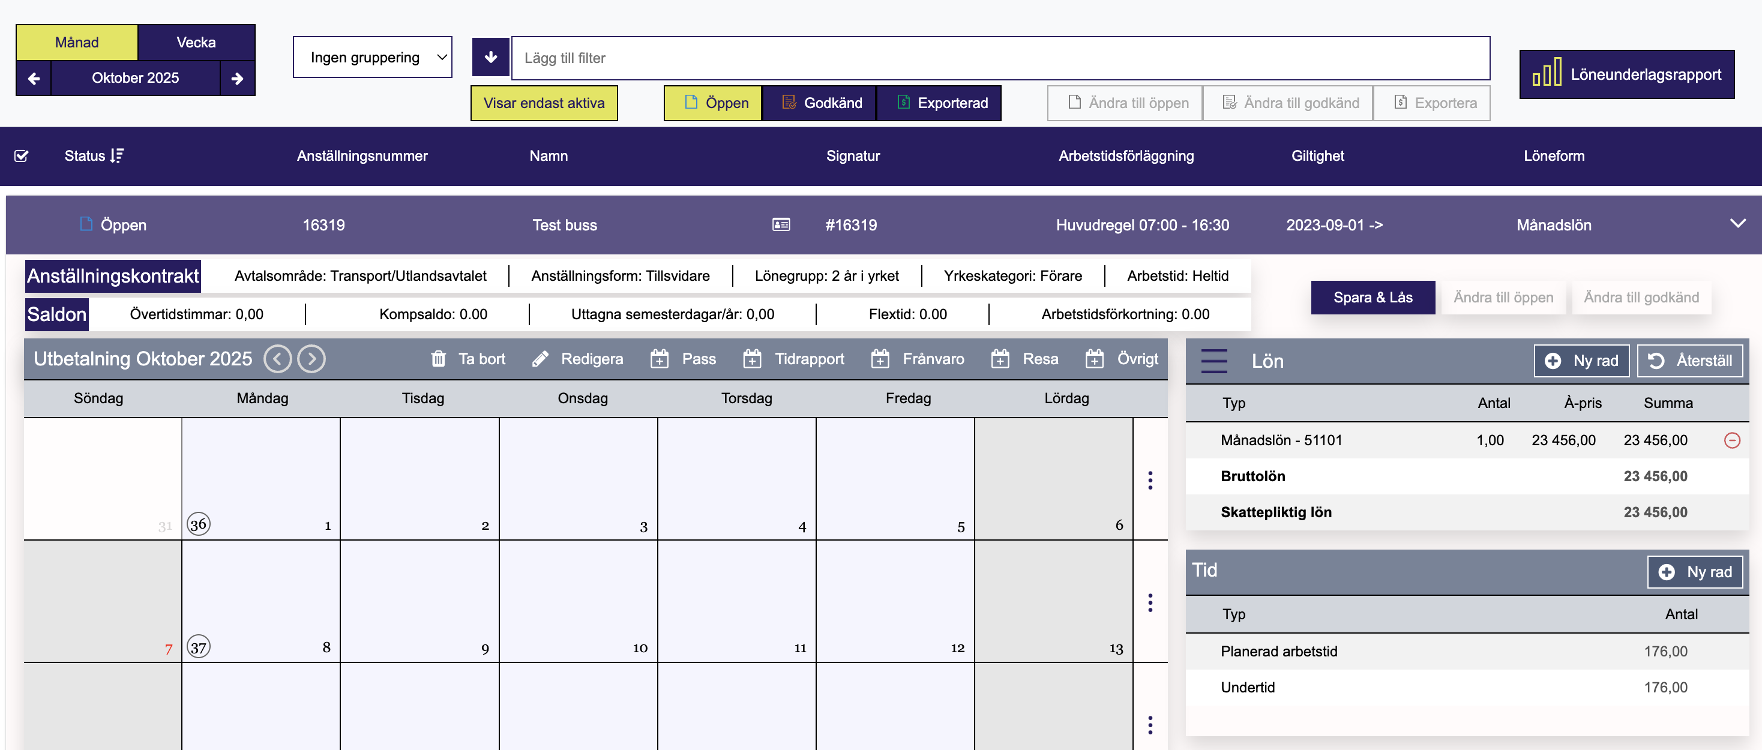Toggle the Öppen status filter
This screenshot has width=1762, height=750.
pyautogui.click(x=713, y=103)
